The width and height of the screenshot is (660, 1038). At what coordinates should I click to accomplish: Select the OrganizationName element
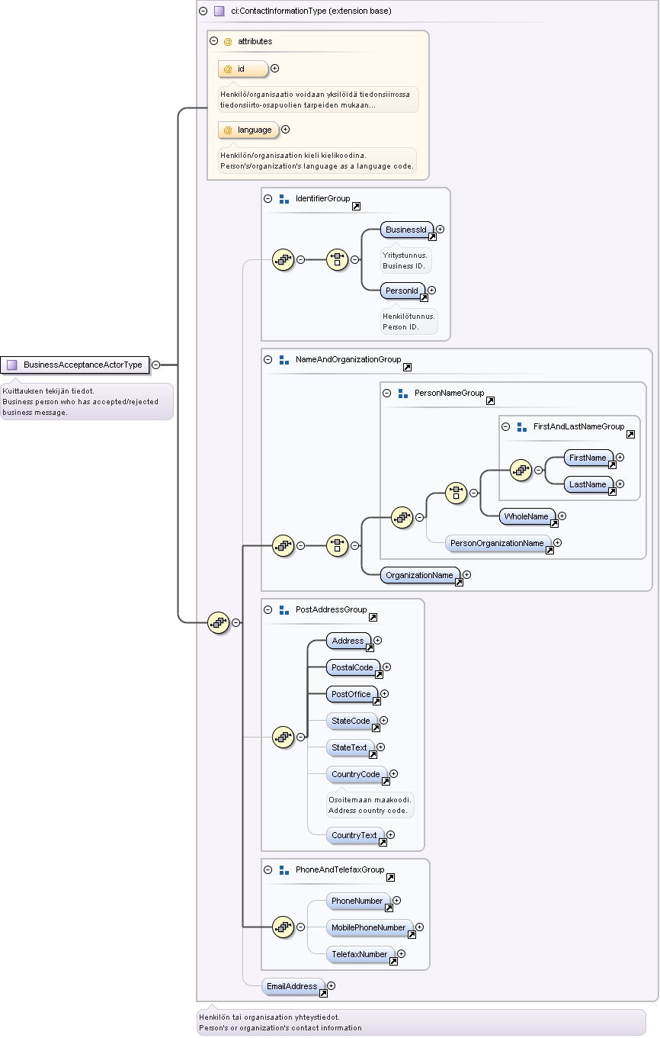[420, 575]
